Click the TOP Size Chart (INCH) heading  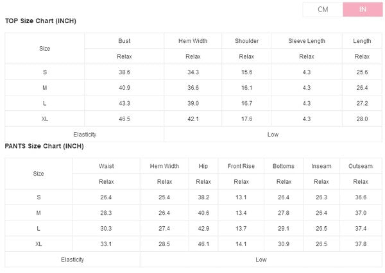pos(40,21)
